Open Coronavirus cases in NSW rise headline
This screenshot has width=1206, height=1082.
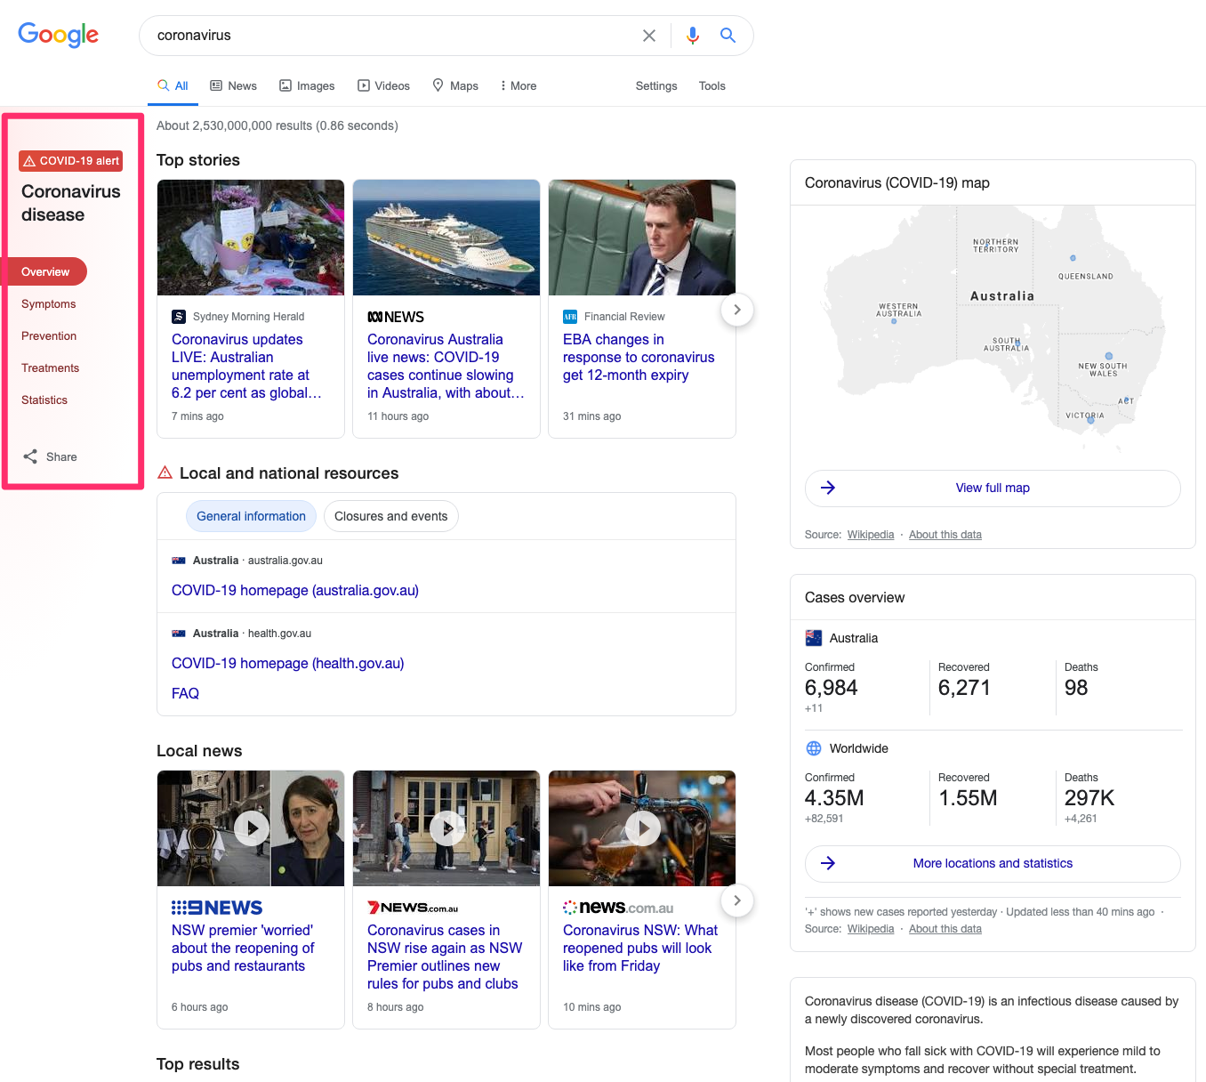[x=445, y=957]
